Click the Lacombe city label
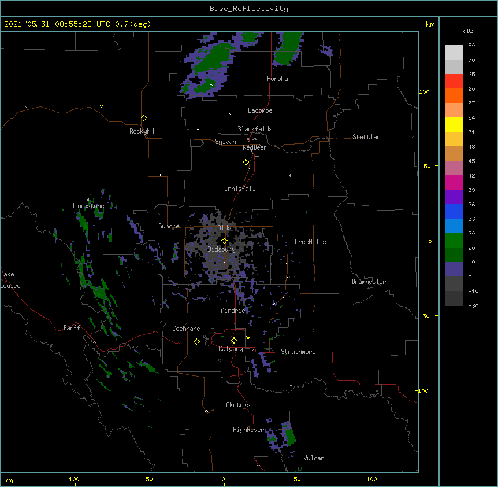 (x=260, y=110)
